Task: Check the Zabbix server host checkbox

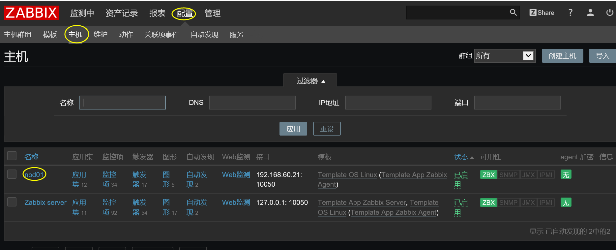Action: (12, 202)
